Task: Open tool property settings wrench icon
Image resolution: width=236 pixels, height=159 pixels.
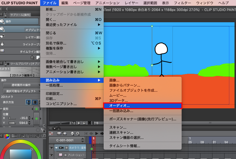Action: point(43,130)
